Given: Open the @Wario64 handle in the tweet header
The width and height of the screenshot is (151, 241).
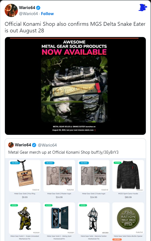Looking at the screenshot, I should (x=29, y=14).
